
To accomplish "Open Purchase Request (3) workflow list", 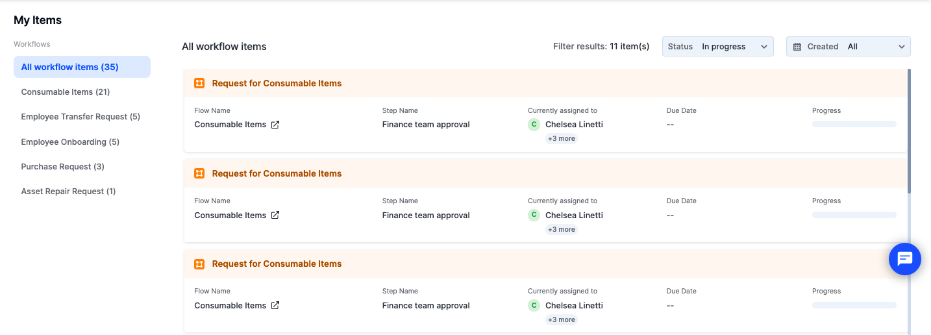I will (63, 167).
